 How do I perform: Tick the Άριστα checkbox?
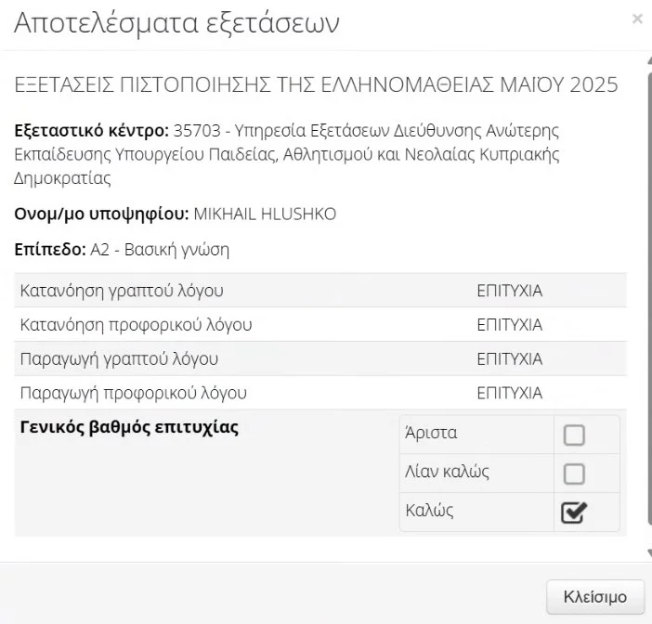[574, 435]
